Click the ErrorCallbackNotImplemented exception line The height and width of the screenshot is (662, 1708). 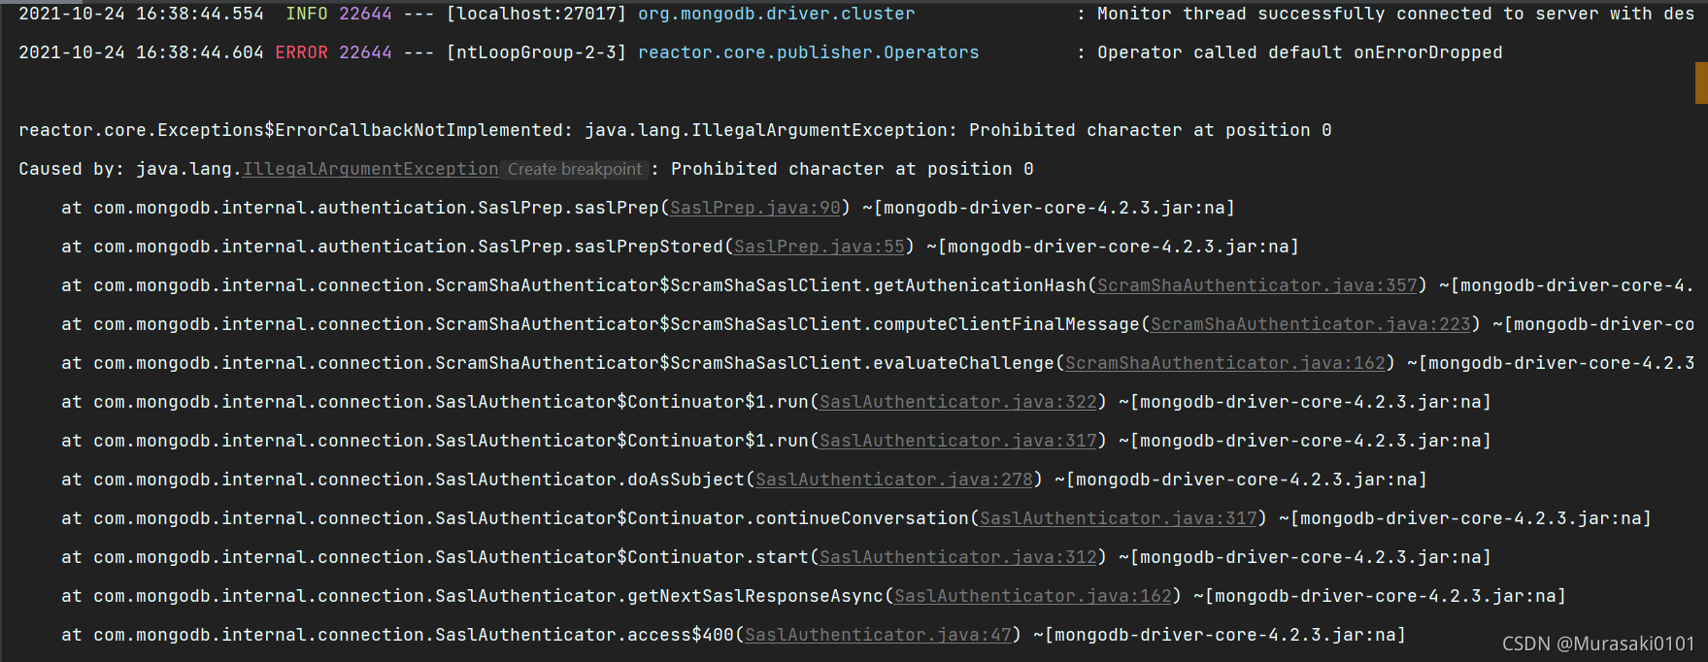point(675,130)
